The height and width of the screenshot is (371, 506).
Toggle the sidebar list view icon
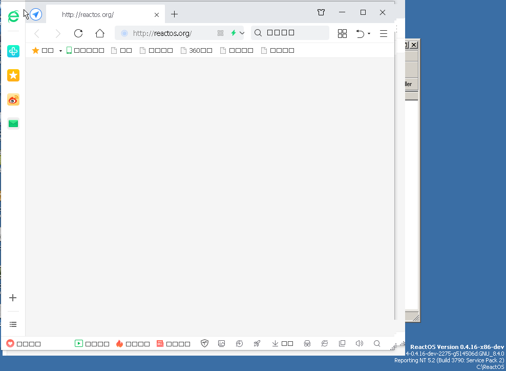point(13,324)
